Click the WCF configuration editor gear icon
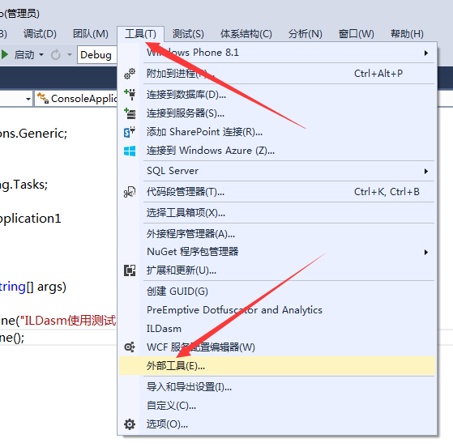The image size is (453, 447). (130, 347)
